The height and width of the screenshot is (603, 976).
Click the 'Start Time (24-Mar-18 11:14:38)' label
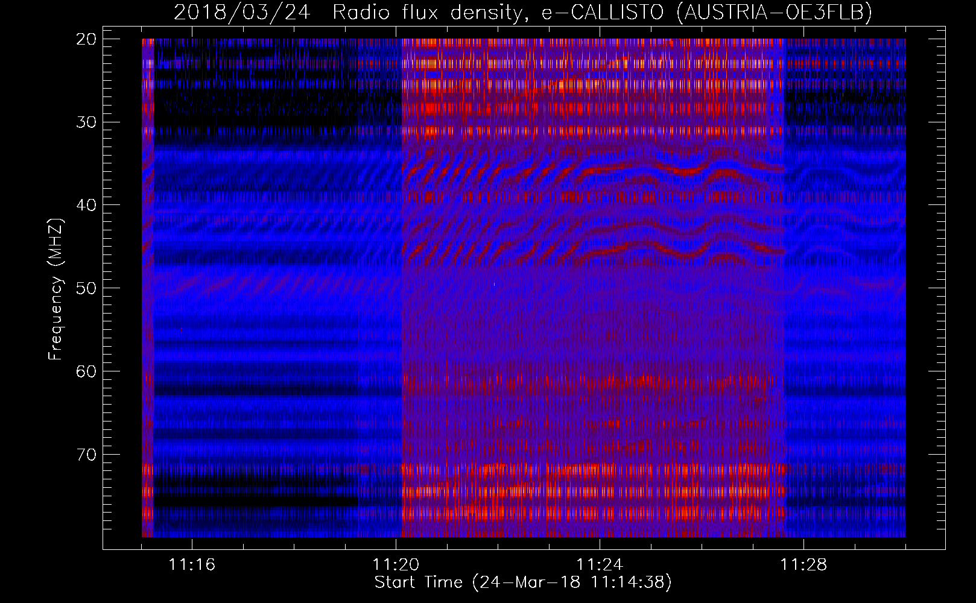pos(523,582)
